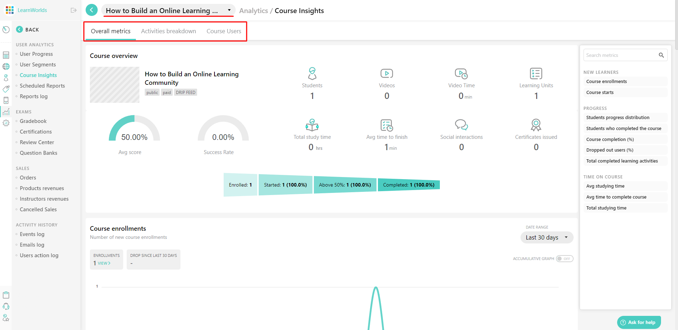This screenshot has width=678, height=330.
Task: Click the Video Time icon
Action: tap(461, 73)
